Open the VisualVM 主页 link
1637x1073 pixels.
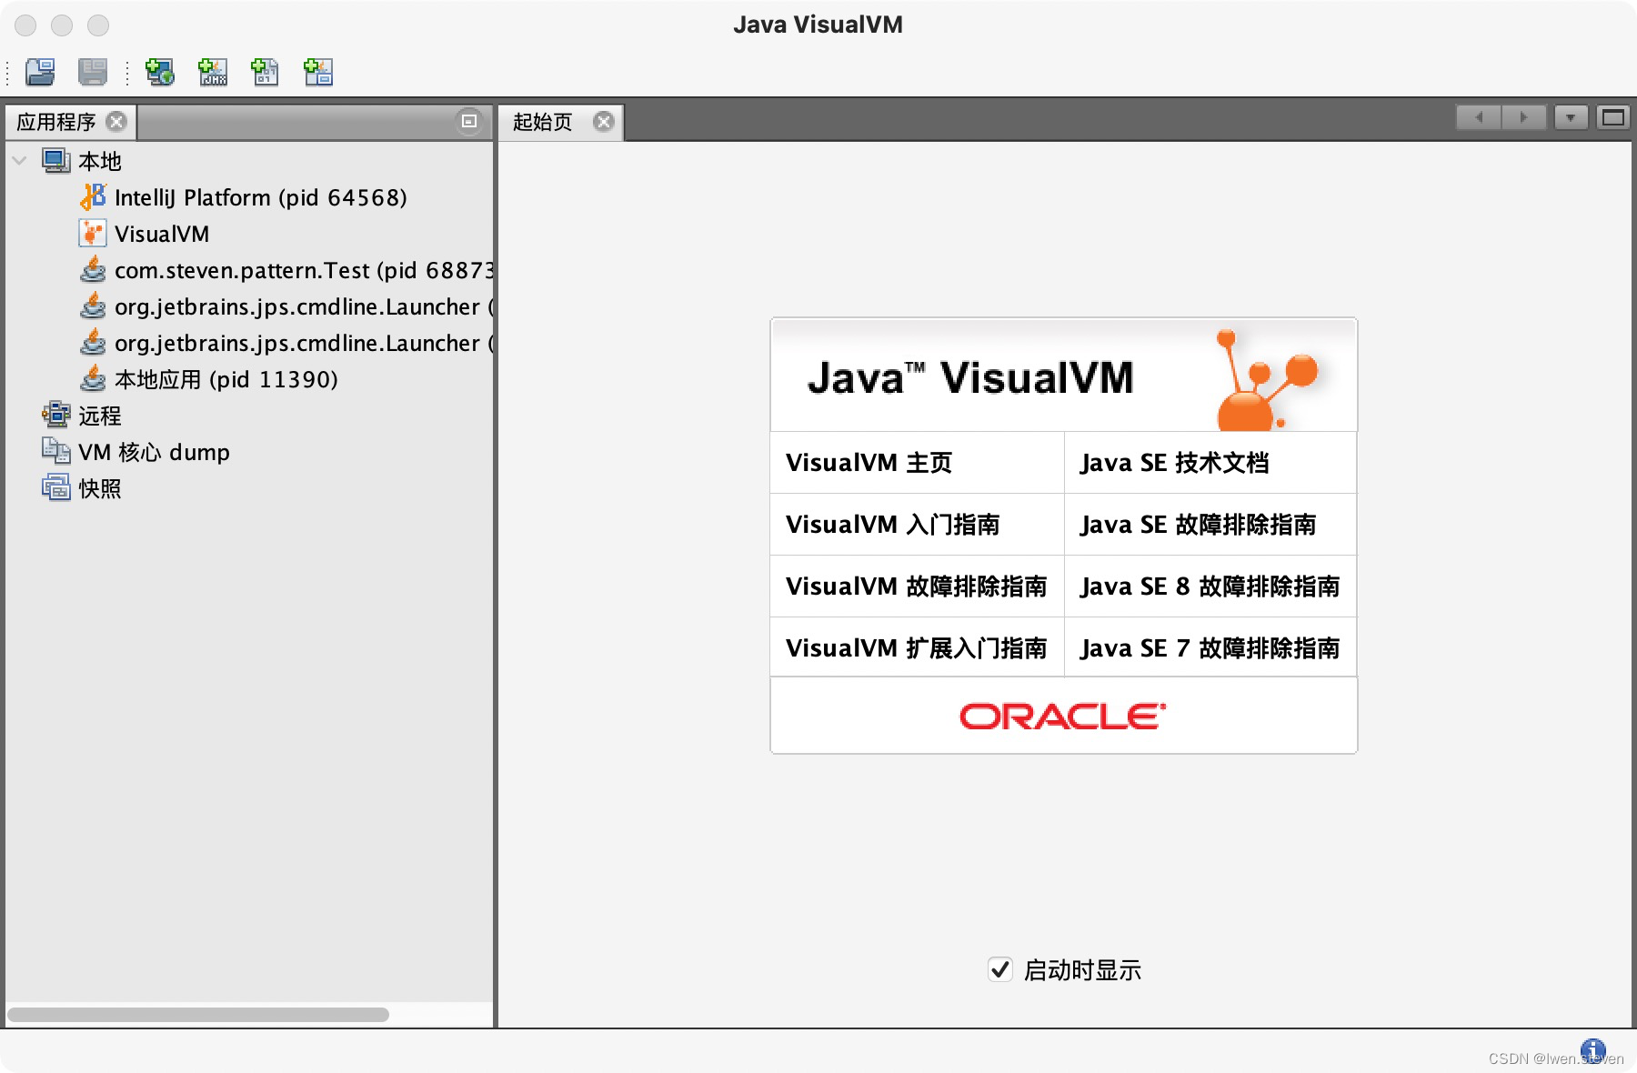click(869, 463)
